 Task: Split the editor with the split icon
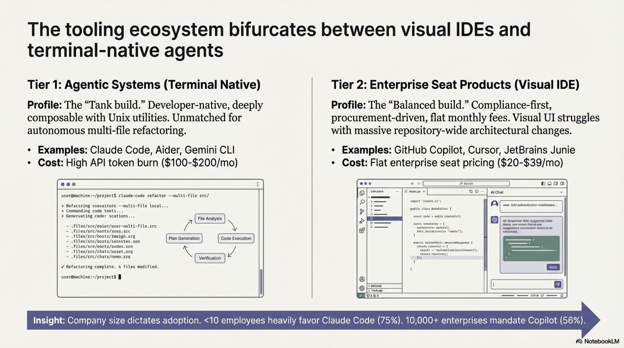point(477,192)
